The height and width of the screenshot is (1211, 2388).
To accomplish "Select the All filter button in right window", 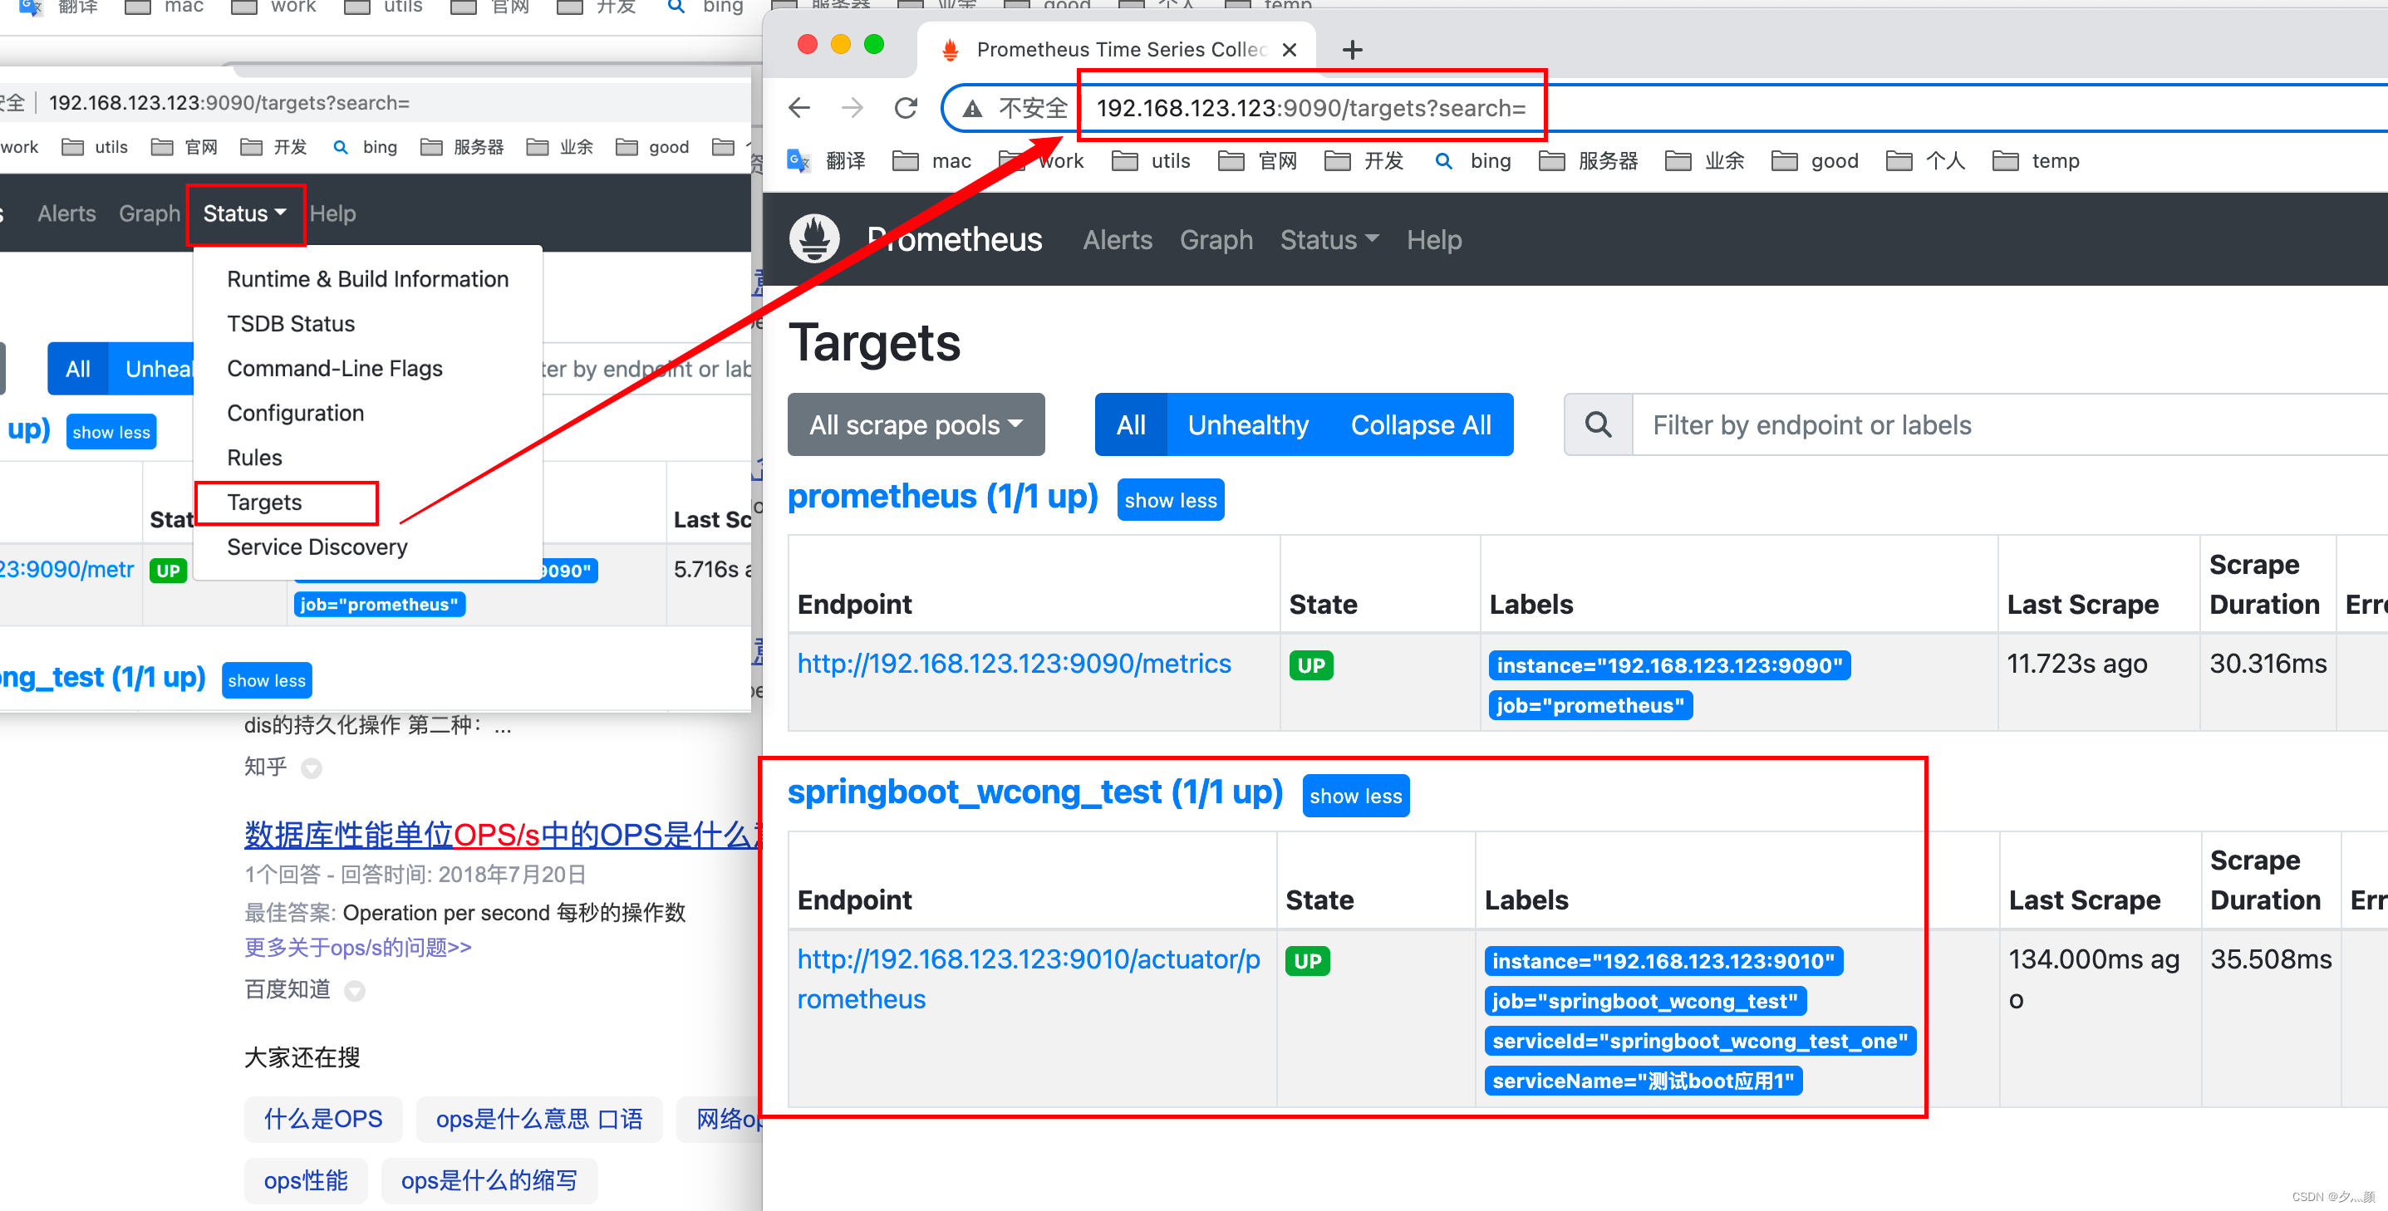I will pyautogui.click(x=1130, y=425).
